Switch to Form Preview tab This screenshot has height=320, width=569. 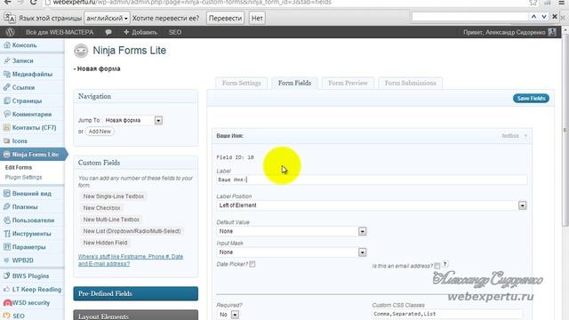pos(348,83)
